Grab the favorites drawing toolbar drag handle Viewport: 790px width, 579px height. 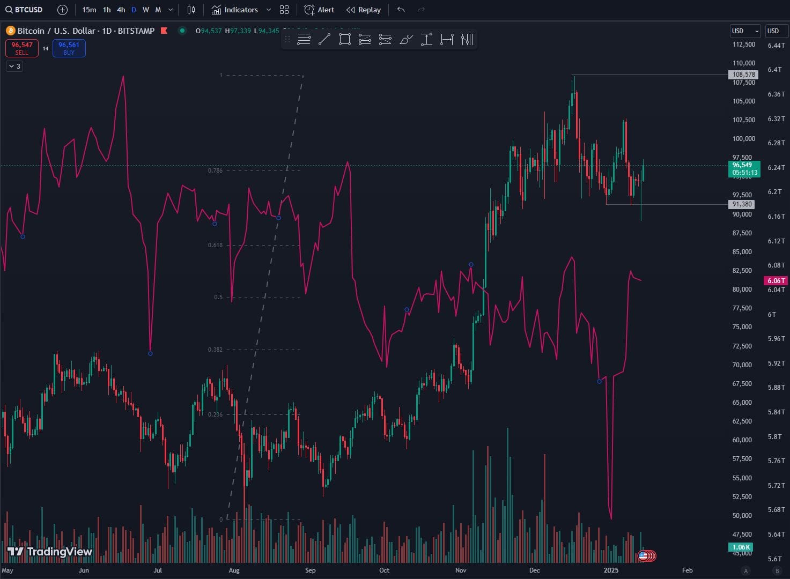287,39
